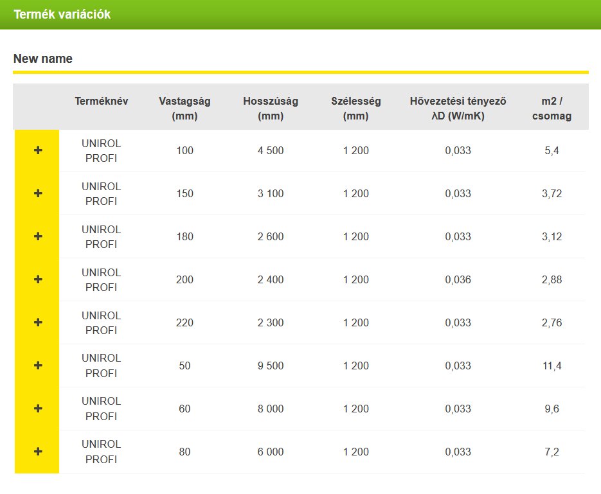Click the Vastagság (mm) column header
Screen dimensions: 601x494
(184, 109)
